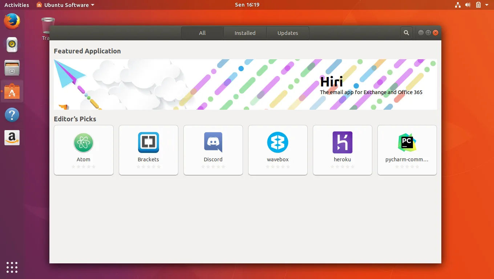
Task: Click the Hiri title text
Action: [331, 82]
